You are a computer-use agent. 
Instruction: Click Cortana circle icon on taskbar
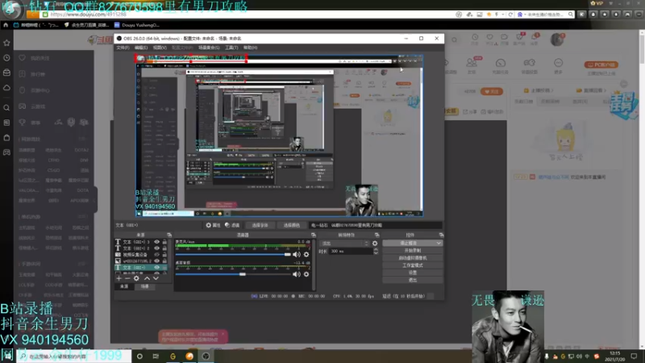tap(139, 357)
